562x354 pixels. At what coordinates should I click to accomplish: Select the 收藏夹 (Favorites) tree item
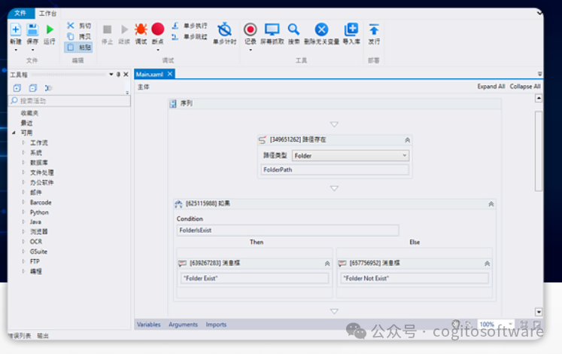(29, 113)
